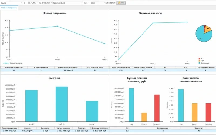The width and height of the screenshot is (216, 135).
Task: Click Принятые column header
Action: (x=198, y=128)
